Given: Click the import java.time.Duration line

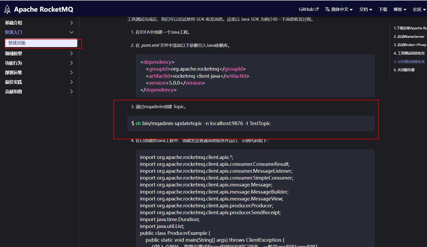Looking at the screenshot, I should pyautogui.click(x=170, y=219).
